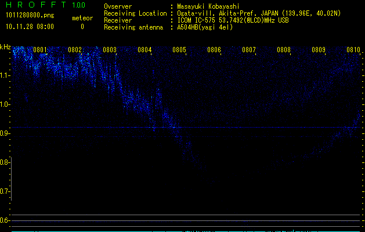Click the kHz axis unit label
The width and height of the screenshot is (365, 232).
(5, 47)
